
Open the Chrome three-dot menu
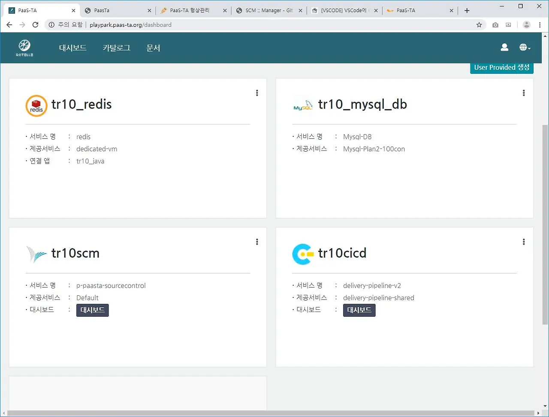[540, 25]
